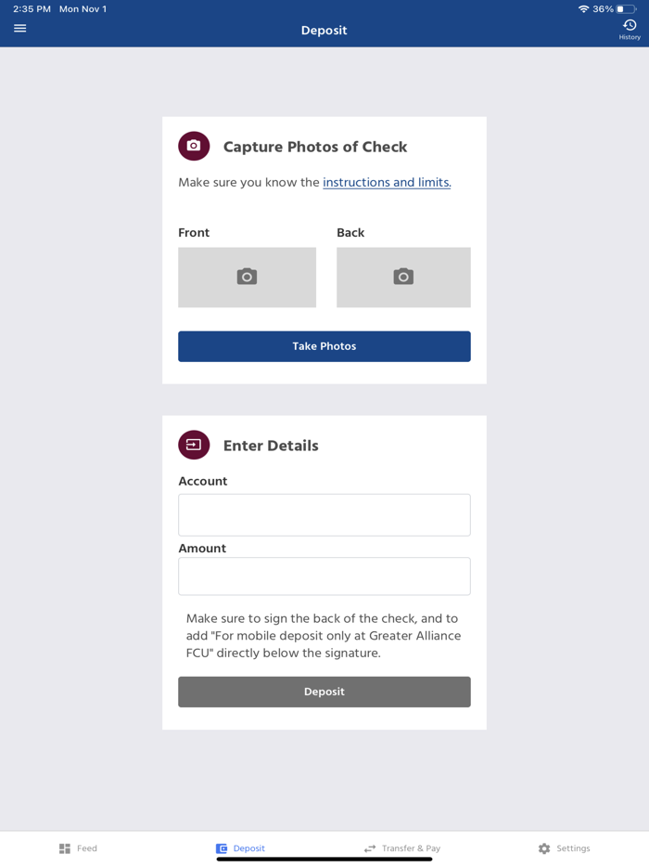Click the Transfer & Pay arrows icon
This screenshot has height=867, width=649.
(370, 848)
